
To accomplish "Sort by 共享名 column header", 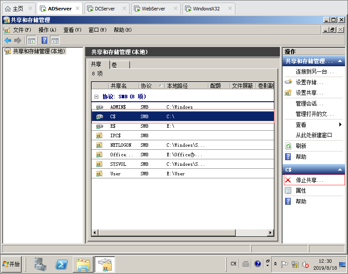I will (x=124, y=86).
